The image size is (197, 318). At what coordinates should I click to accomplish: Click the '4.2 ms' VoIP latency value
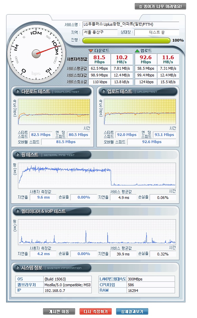(43, 254)
